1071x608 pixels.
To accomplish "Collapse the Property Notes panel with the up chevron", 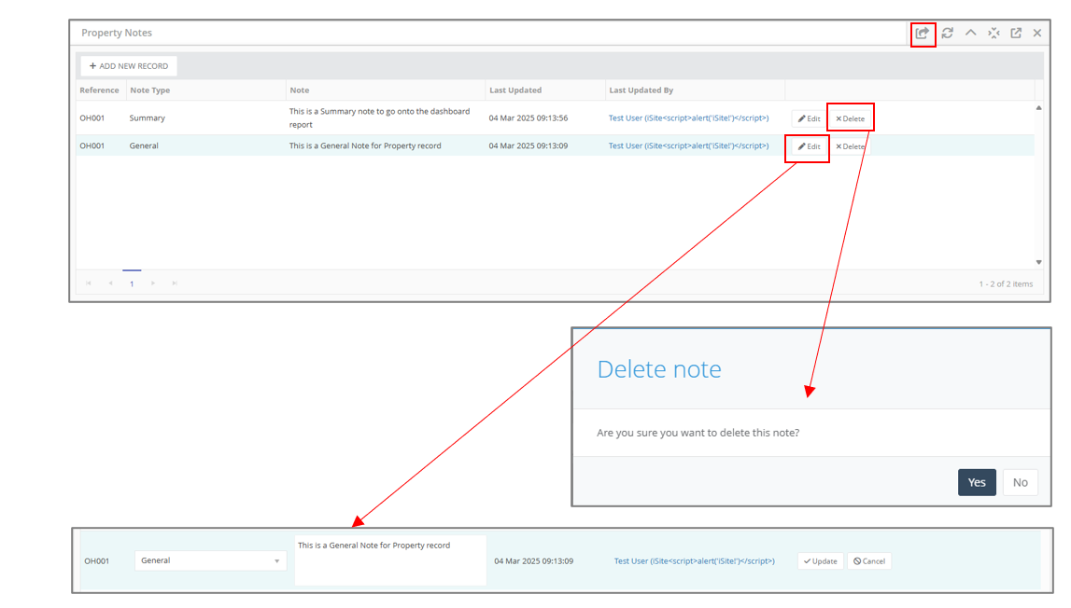I will coord(970,33).
